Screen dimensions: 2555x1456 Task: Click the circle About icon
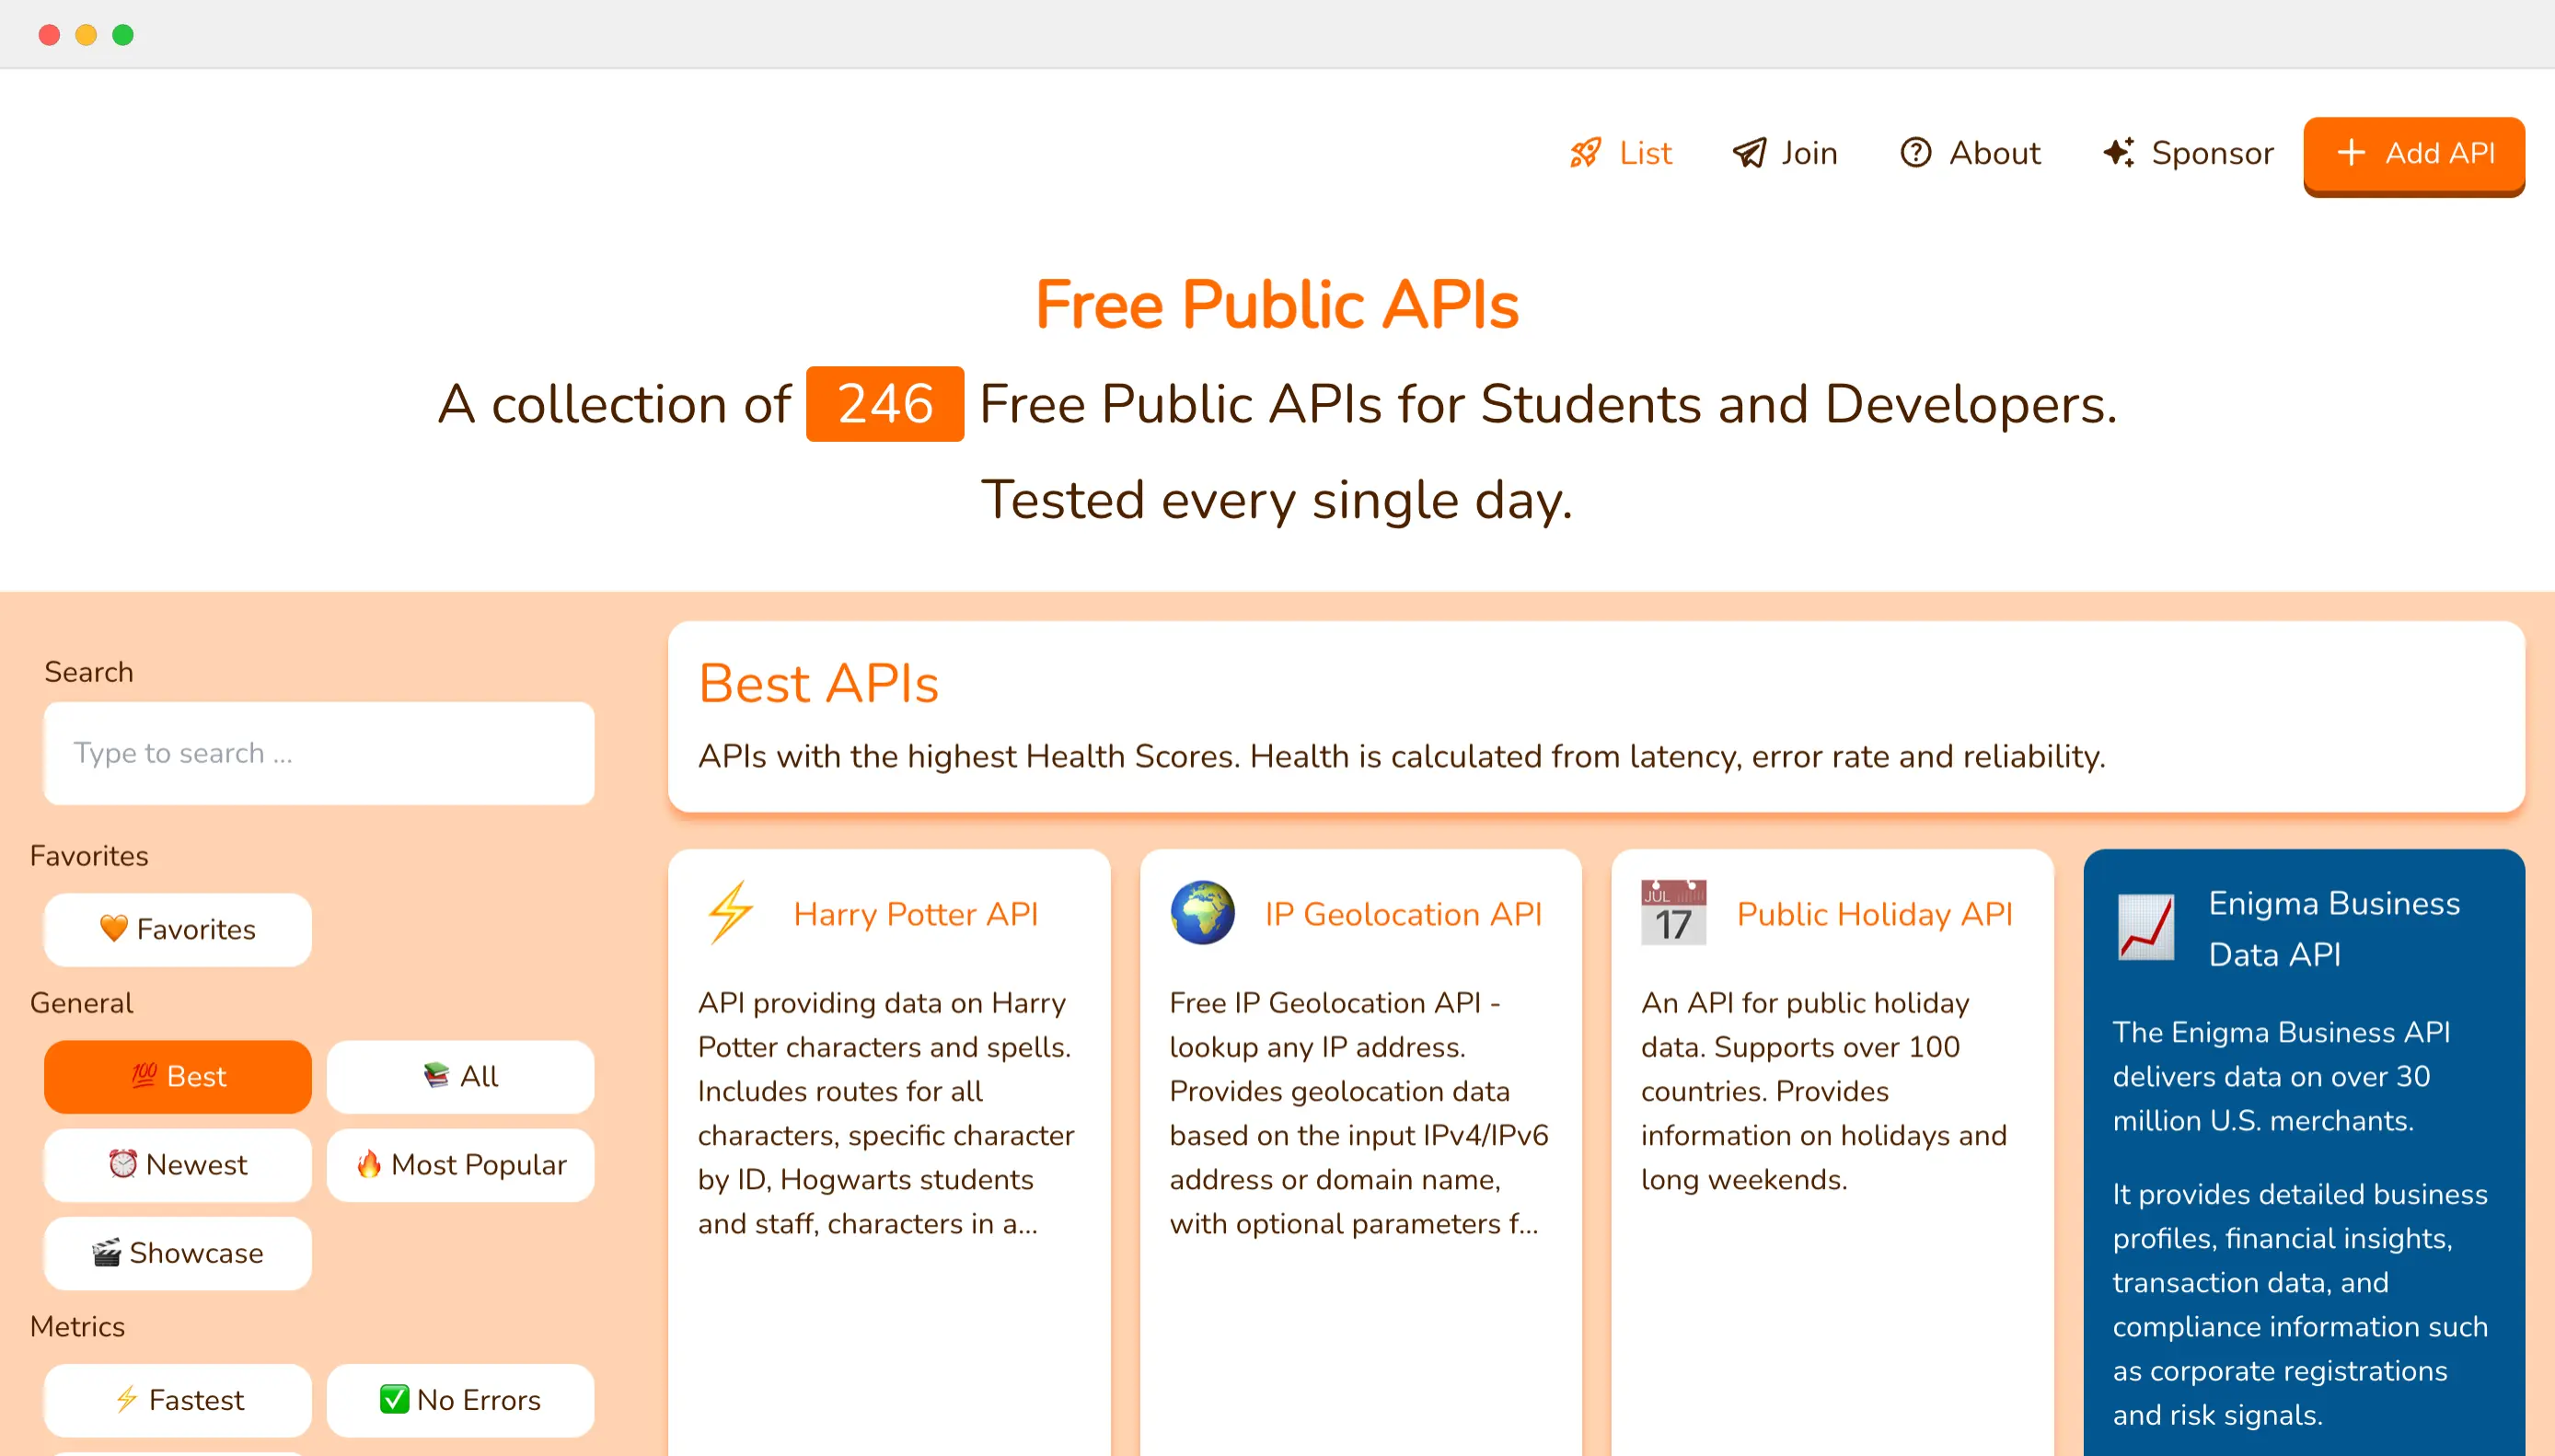pyautogui.click(x=1914, y=155)
